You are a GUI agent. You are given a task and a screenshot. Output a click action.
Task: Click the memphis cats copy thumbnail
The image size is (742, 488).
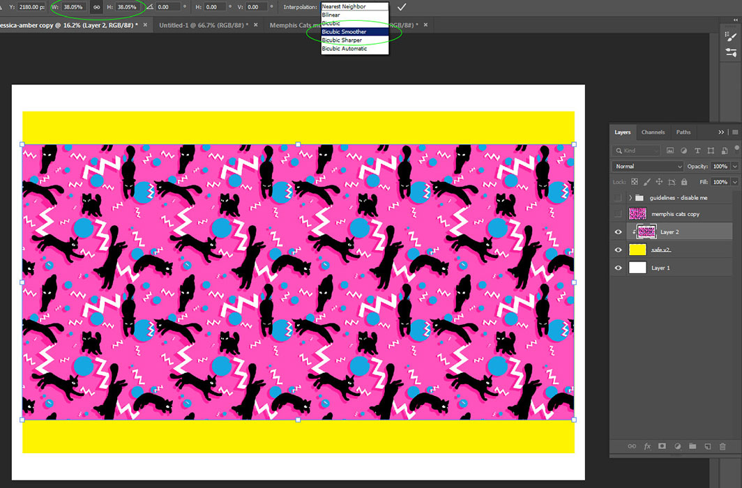[x=637, y=214]
